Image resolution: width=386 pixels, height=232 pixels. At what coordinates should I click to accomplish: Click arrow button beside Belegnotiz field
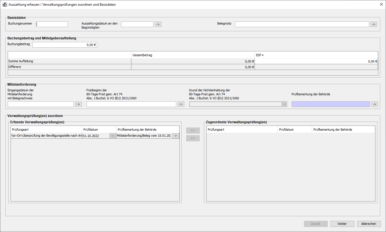(x=374, y=24)
